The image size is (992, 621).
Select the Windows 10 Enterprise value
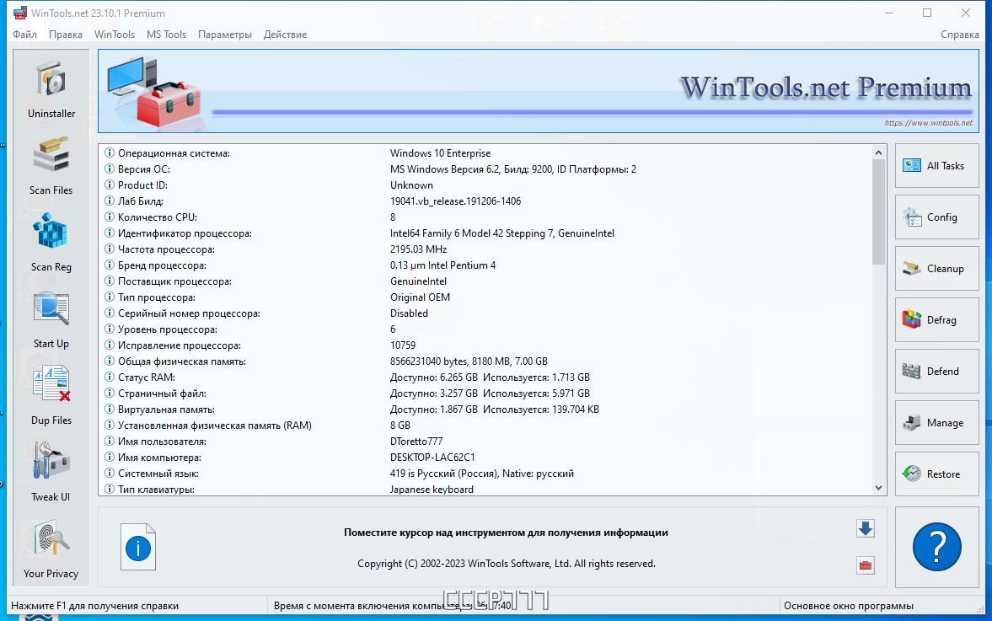tap(440, 153)
